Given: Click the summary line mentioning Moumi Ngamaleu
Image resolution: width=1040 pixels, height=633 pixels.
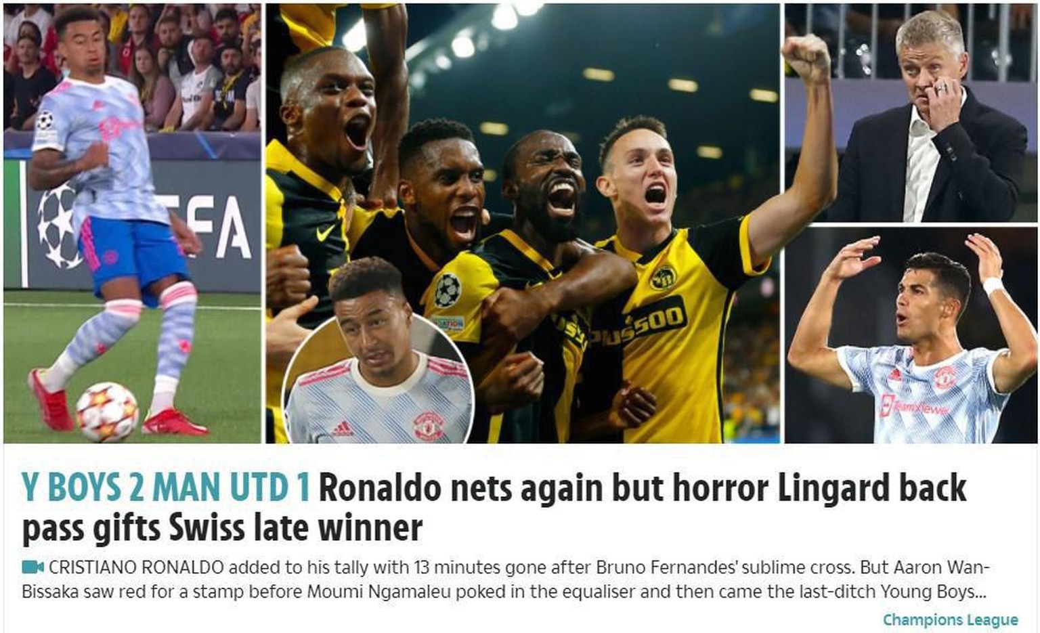Looking at the screenshot, I should click(504, 592).
